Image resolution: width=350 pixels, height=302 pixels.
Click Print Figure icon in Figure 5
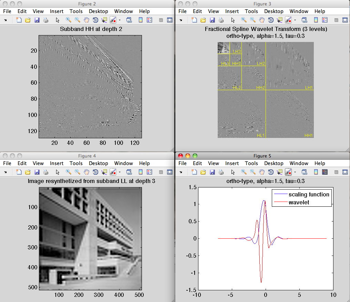tap(221, 172)
